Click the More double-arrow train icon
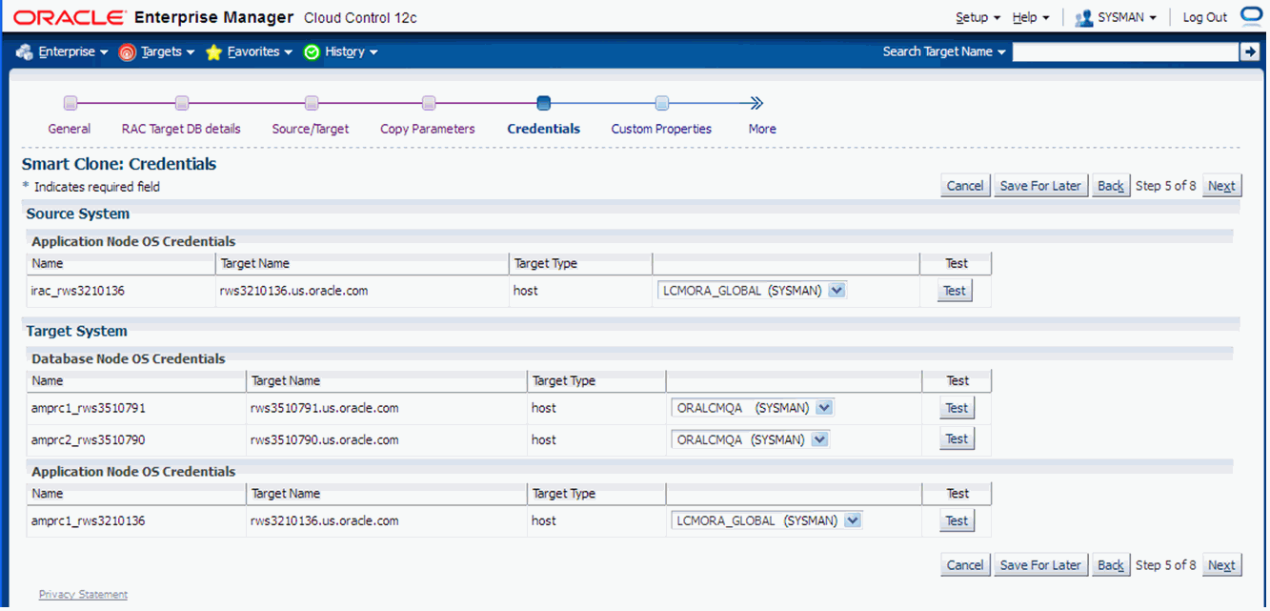The image size is (1270, 611). coord(756,103)
